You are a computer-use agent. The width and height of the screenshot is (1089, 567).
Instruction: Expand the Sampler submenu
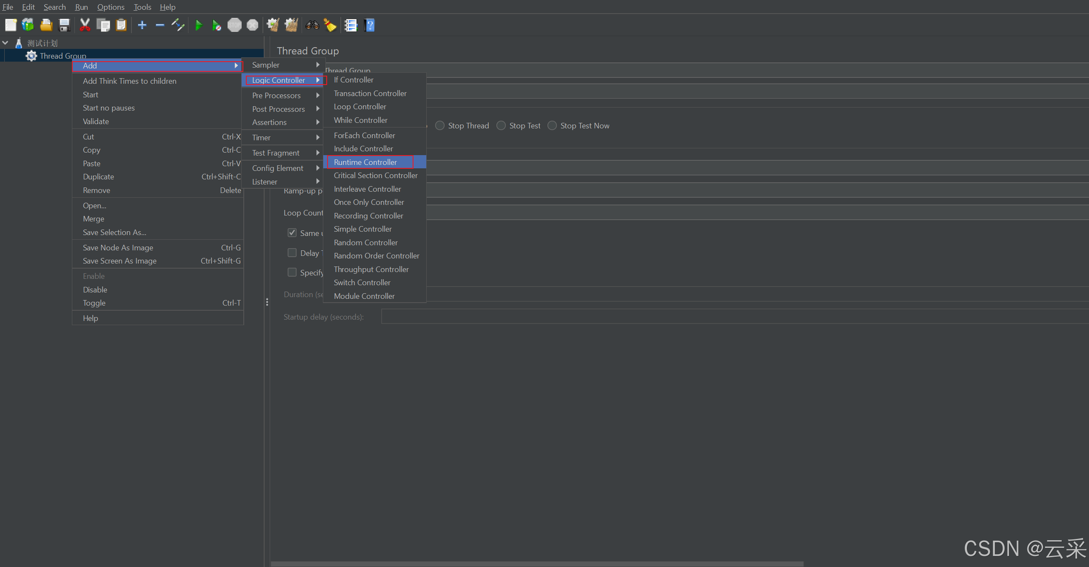coord(284,65)
